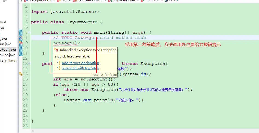Collapse the method fold on line 13
Screen dimensions: 259x133
point(29,63)
